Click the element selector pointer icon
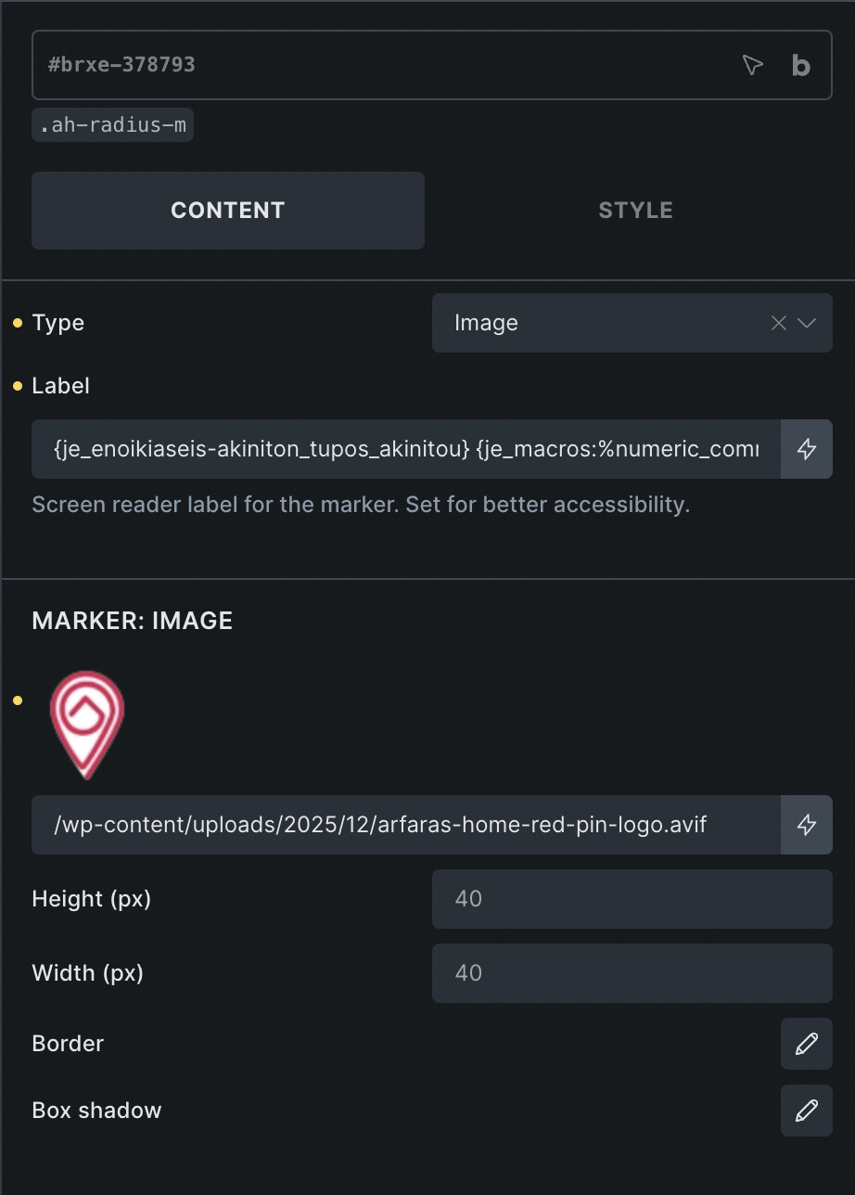855x1195 pixels. pos(753,65)
